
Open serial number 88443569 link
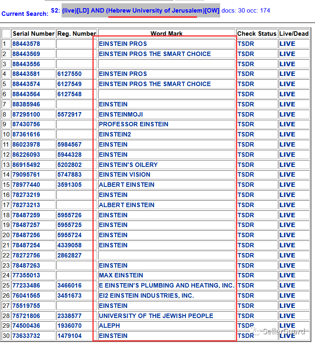pos(26,54)
